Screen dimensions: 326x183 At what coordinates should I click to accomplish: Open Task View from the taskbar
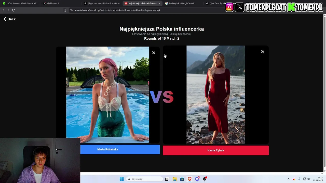(x=167, y=179)
